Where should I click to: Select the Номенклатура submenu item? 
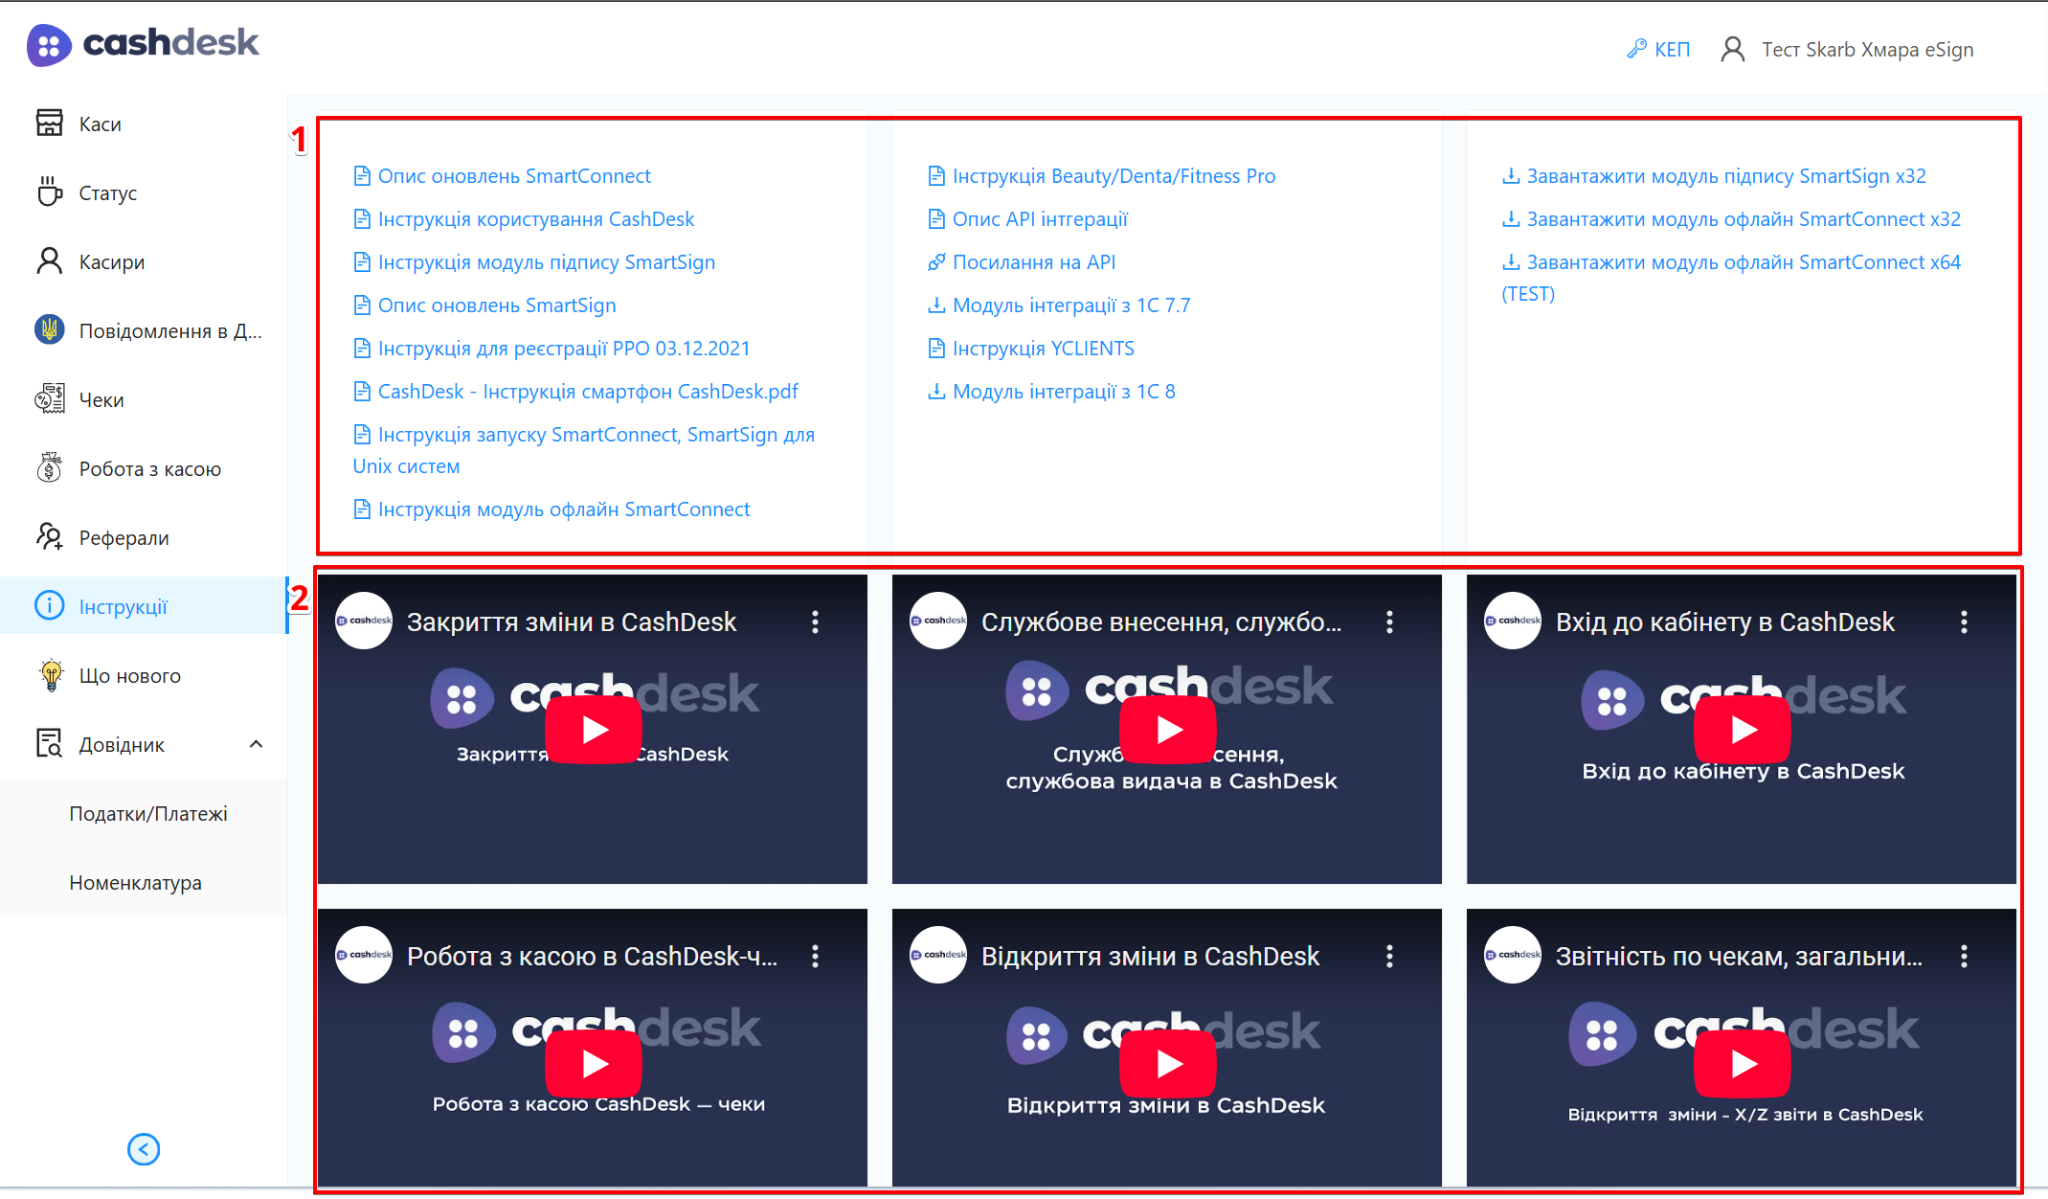(135, 882)
